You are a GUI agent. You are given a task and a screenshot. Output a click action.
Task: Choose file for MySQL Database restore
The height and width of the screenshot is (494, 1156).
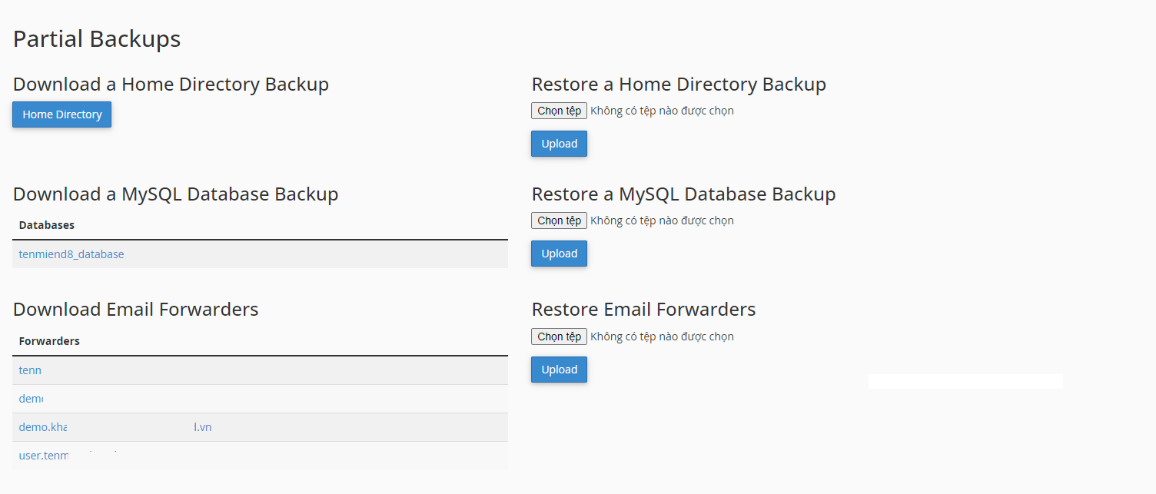coord(559,220)
